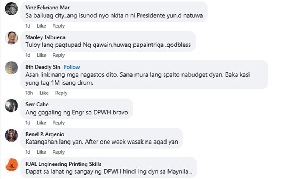Like Serr Cabe's DPWH bravo comment

coord(42,123)
